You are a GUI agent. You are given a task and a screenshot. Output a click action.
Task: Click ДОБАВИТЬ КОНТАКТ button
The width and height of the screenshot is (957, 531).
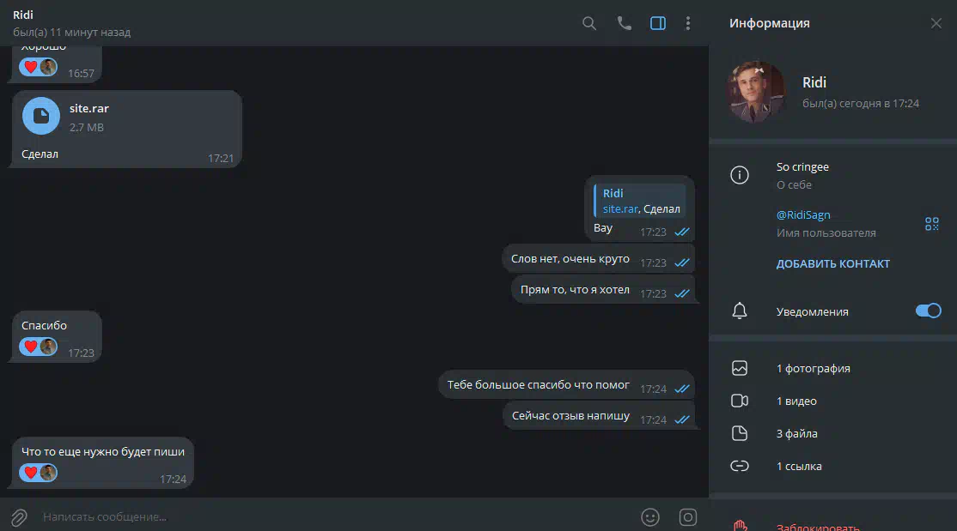[x=832, y=264]
